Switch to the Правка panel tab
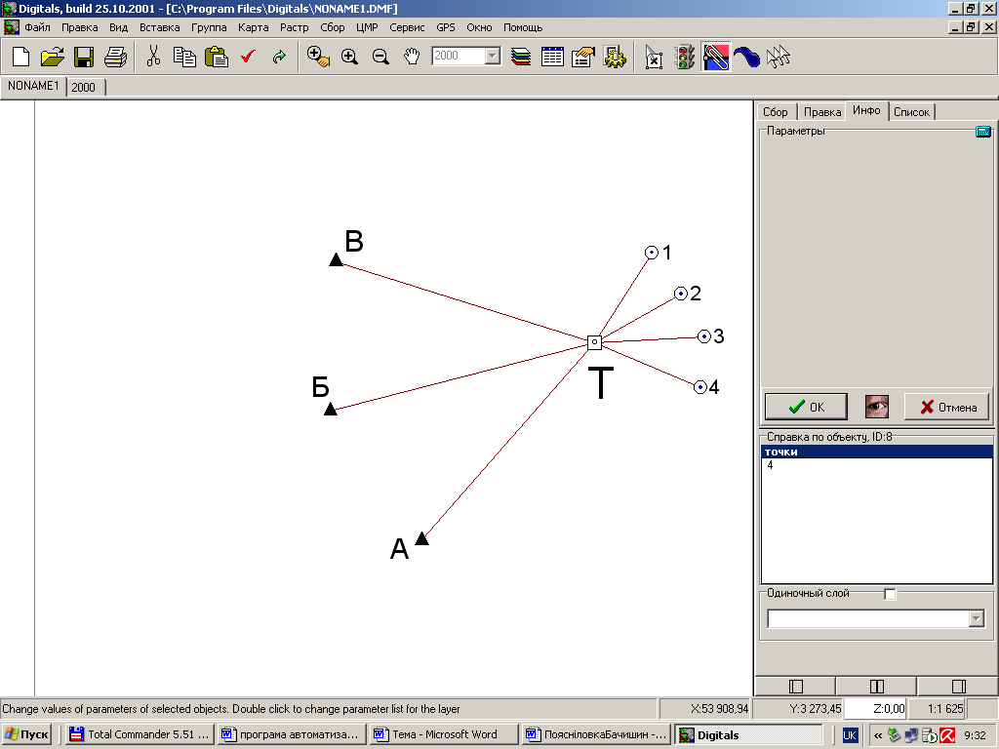Screen dimensions: 999x749 (821, 112)
